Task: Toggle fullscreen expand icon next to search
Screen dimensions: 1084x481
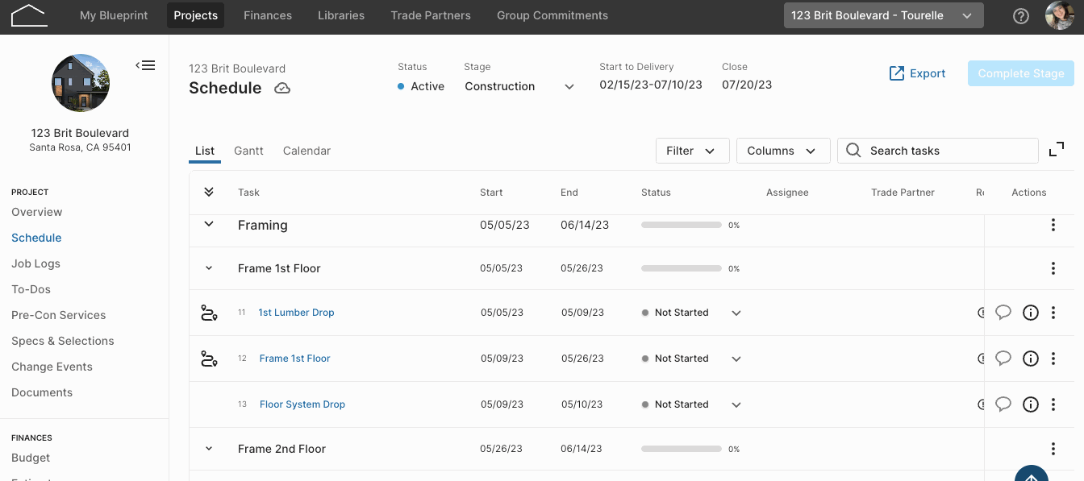Action: (1057, 150)
